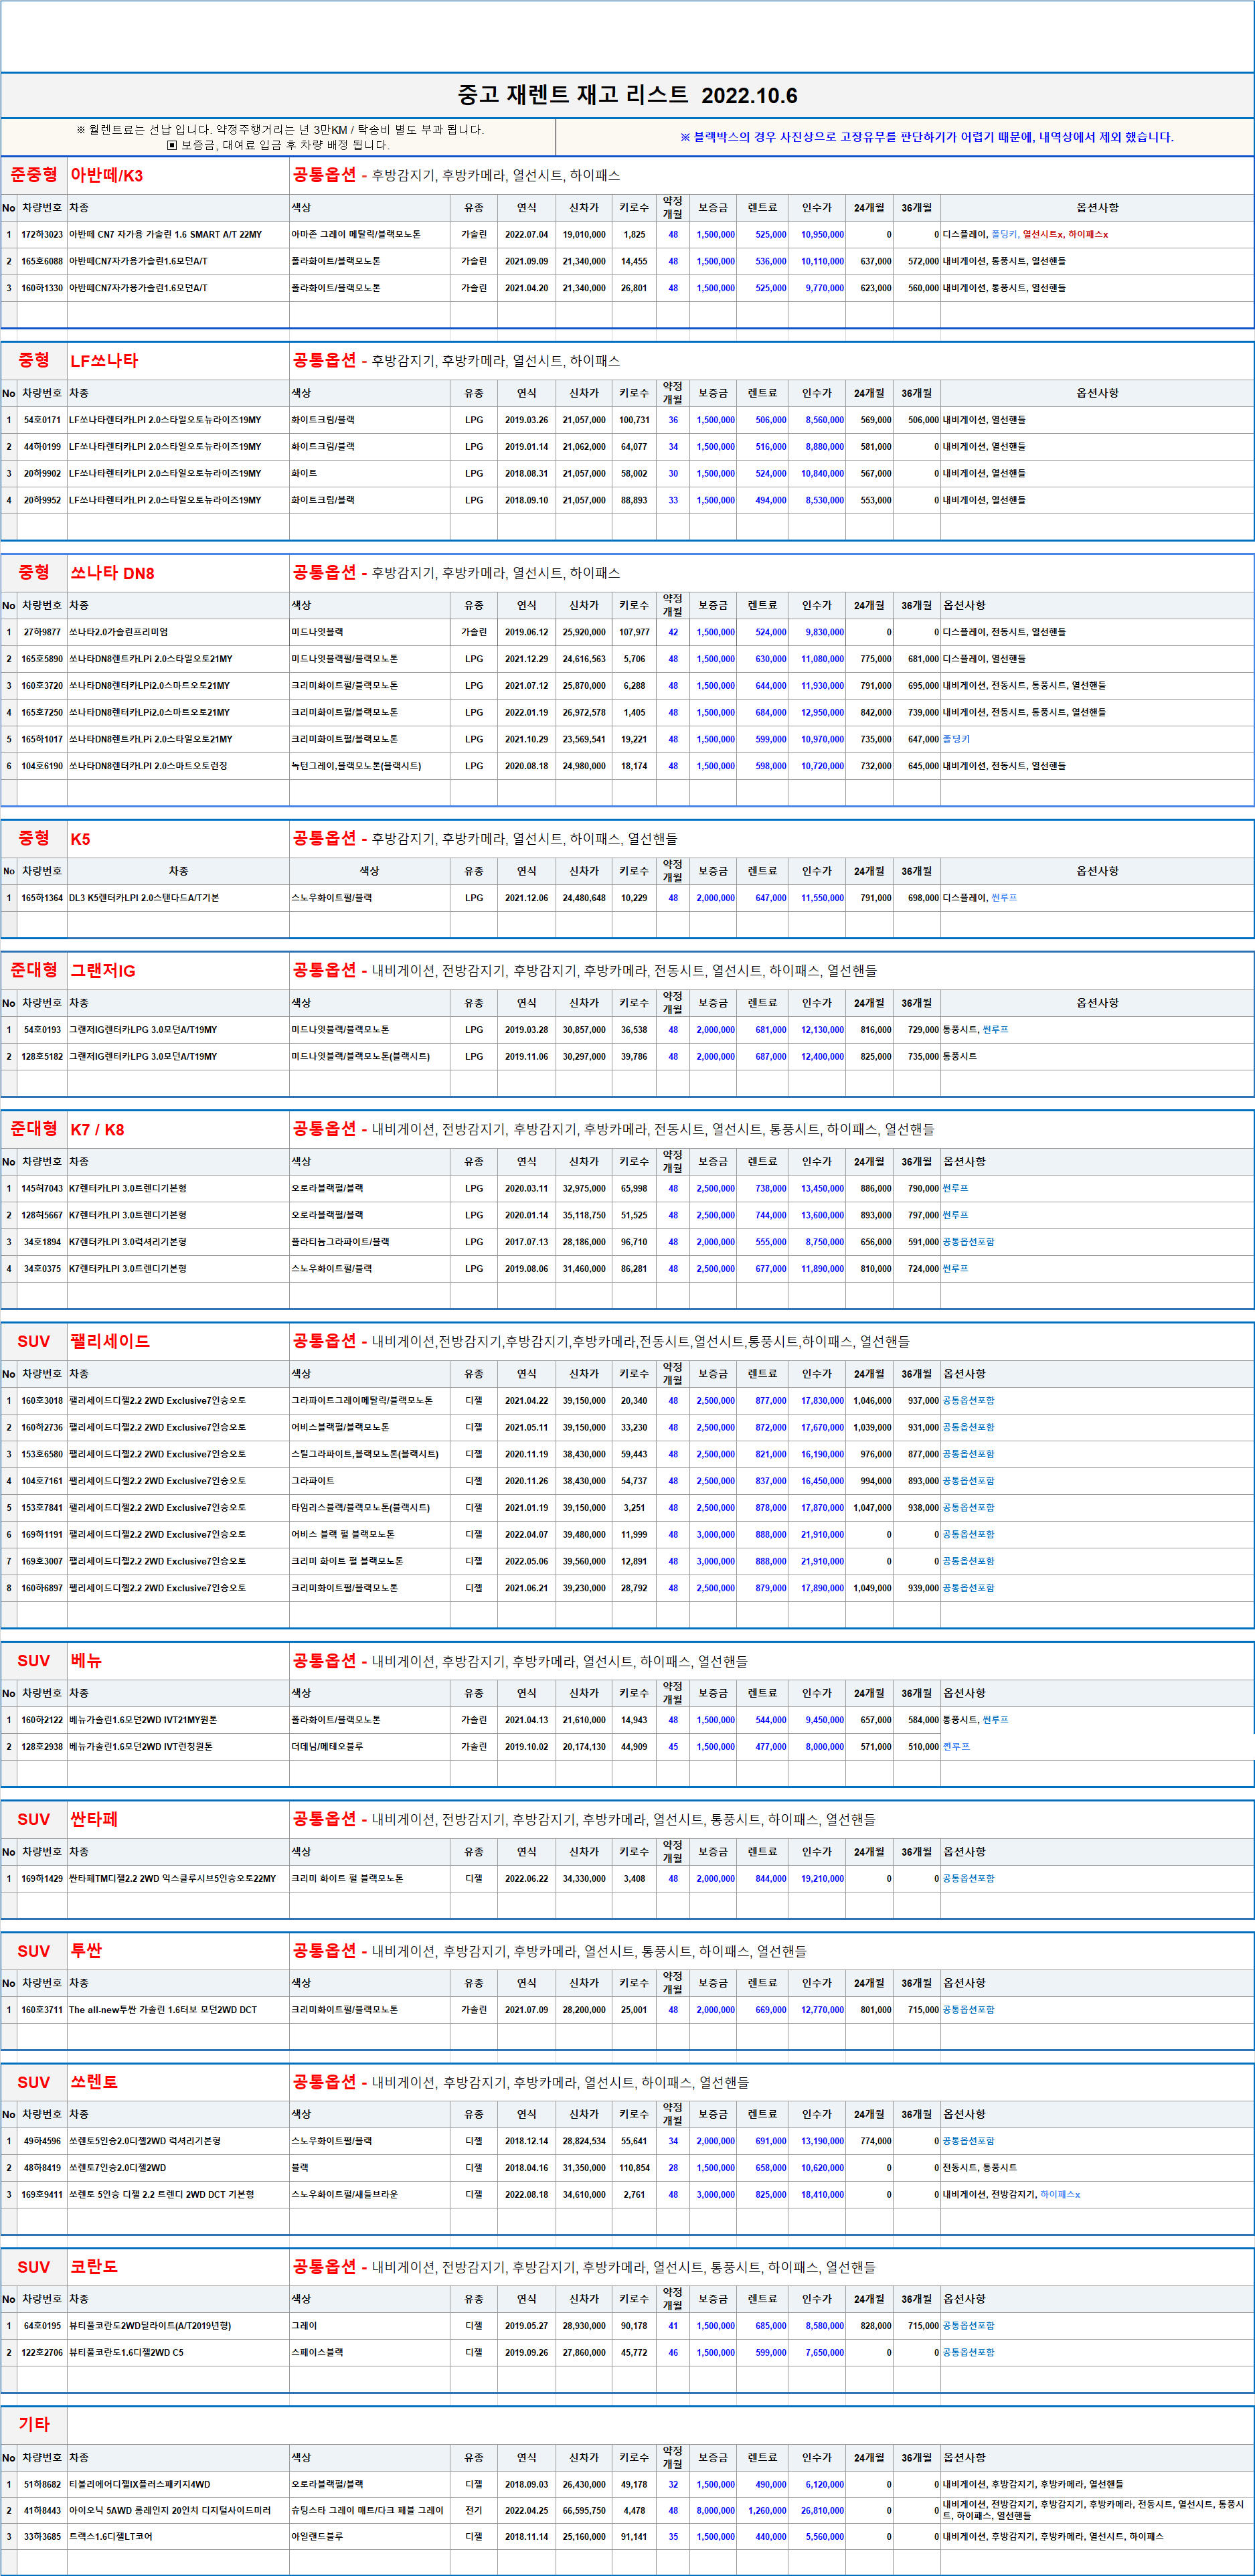Viewport: 1255px width, 2576px height.
Task: Select plate number cell '104호6190'
Action: click(42, 766)
